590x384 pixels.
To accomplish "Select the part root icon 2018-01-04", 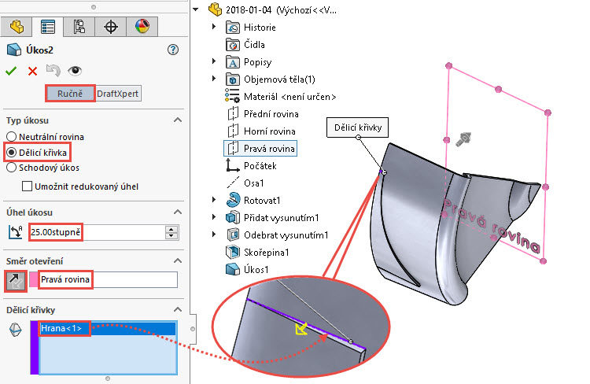I will 216,9.
